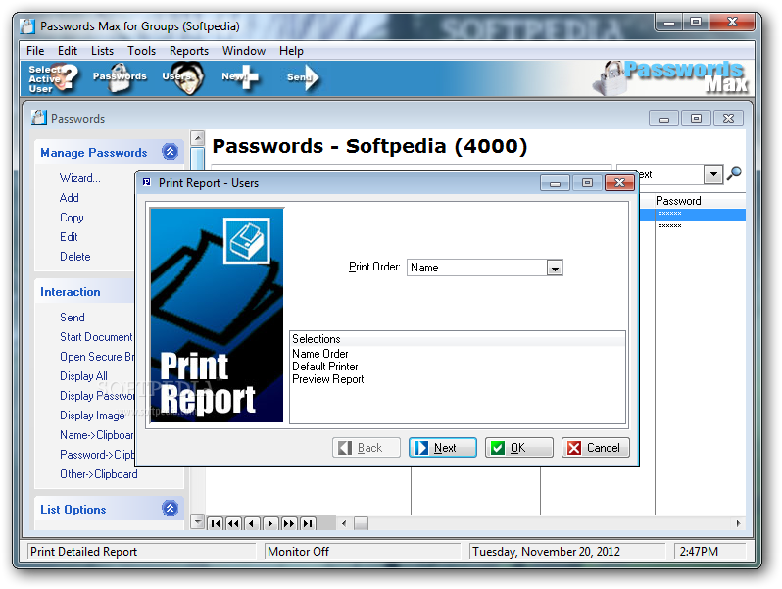Click the Password column header
Viewport: 782px width, 589px height.
click(700, 201)
